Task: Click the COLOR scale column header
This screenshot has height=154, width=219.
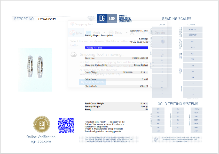Action: [x=162, y=25]
